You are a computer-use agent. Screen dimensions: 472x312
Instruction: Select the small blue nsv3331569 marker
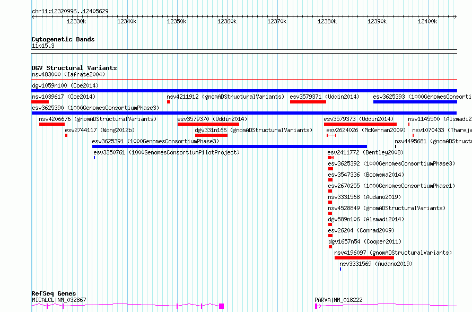(x=340, y=269)
